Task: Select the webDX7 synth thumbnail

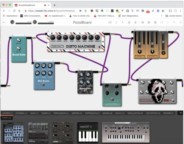Action: coord(88,133)
